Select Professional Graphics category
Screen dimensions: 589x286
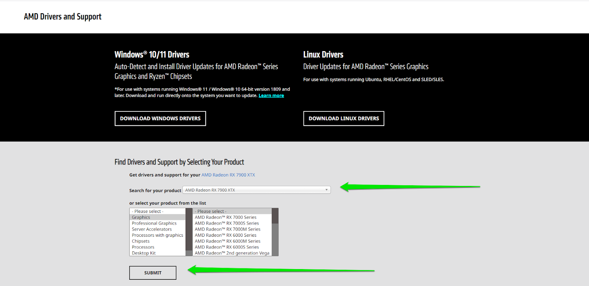154,223
